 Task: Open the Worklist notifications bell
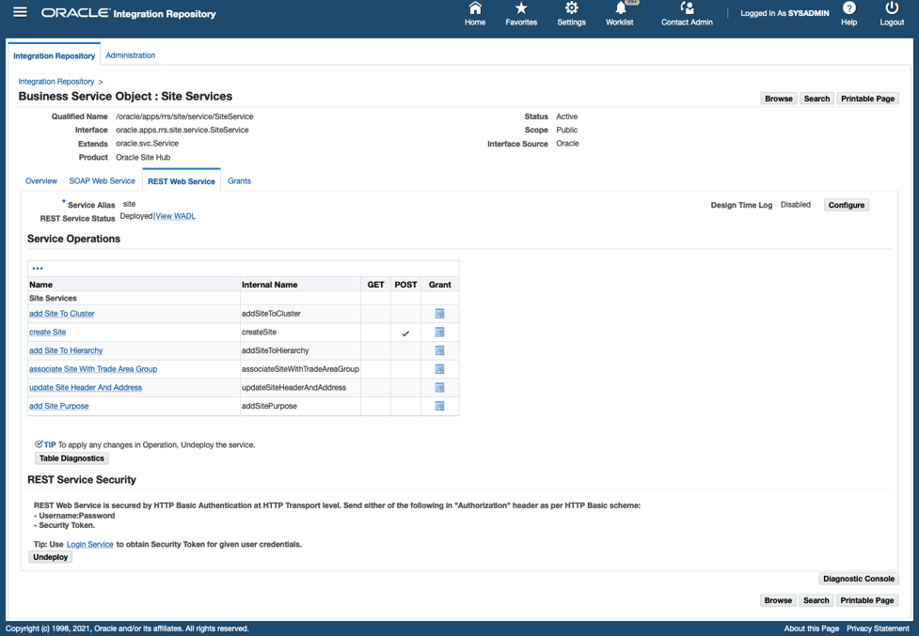[620, 13]
